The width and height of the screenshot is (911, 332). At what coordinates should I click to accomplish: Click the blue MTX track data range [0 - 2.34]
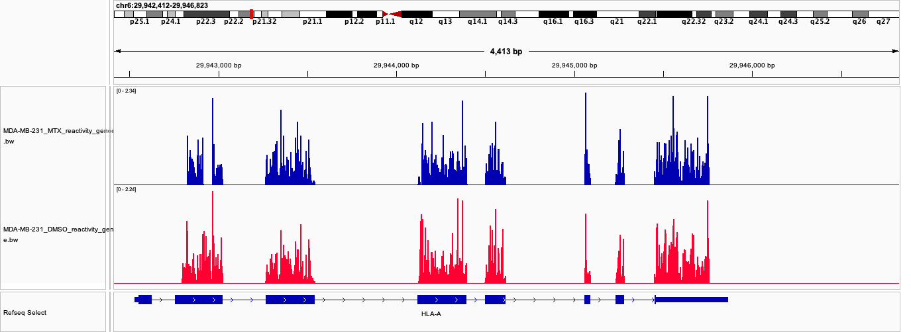(126, 91)
